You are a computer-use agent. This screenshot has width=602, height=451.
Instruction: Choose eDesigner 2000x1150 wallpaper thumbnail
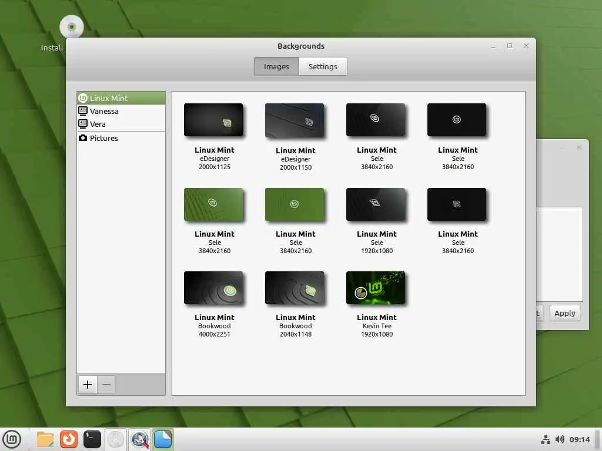pyautogui.click(x=295, y=120)
